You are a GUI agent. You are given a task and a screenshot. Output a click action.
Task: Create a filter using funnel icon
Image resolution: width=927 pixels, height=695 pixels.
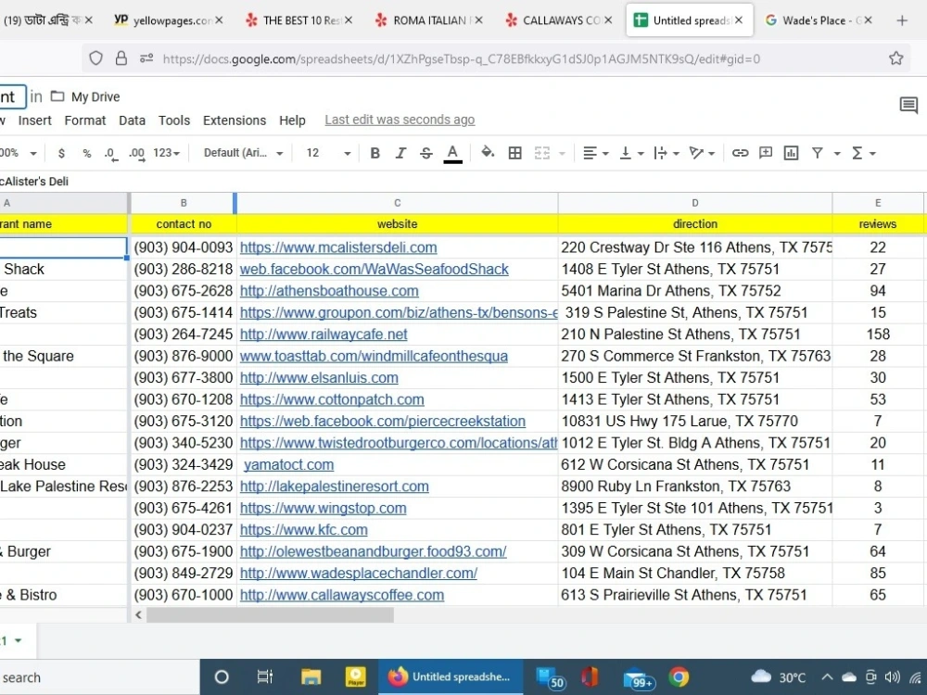pos(817,153)
